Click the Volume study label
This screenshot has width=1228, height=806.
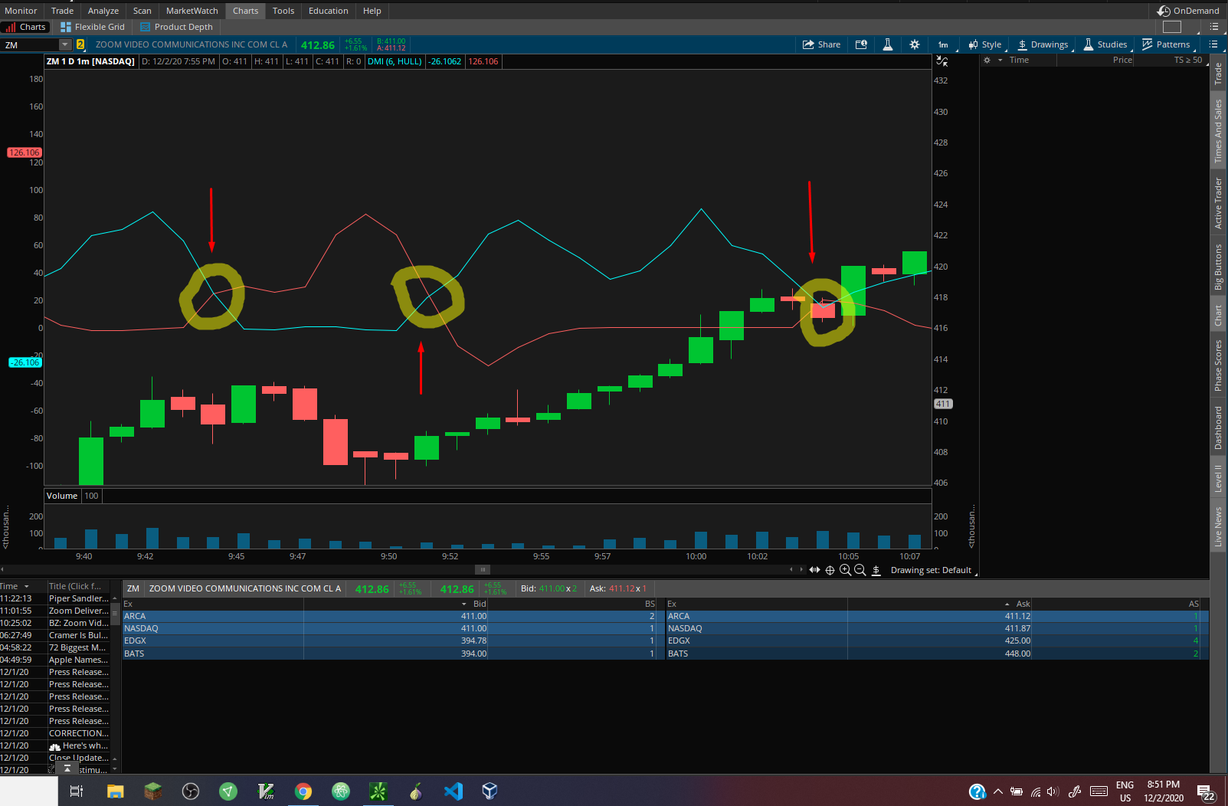(62, 496)
